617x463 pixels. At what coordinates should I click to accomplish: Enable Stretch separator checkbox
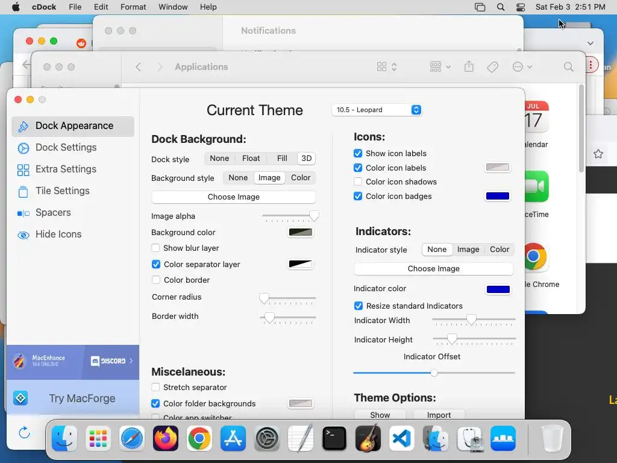pos(155,388)
